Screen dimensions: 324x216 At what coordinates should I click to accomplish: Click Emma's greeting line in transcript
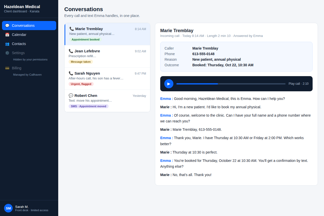(x=222, y=99)
